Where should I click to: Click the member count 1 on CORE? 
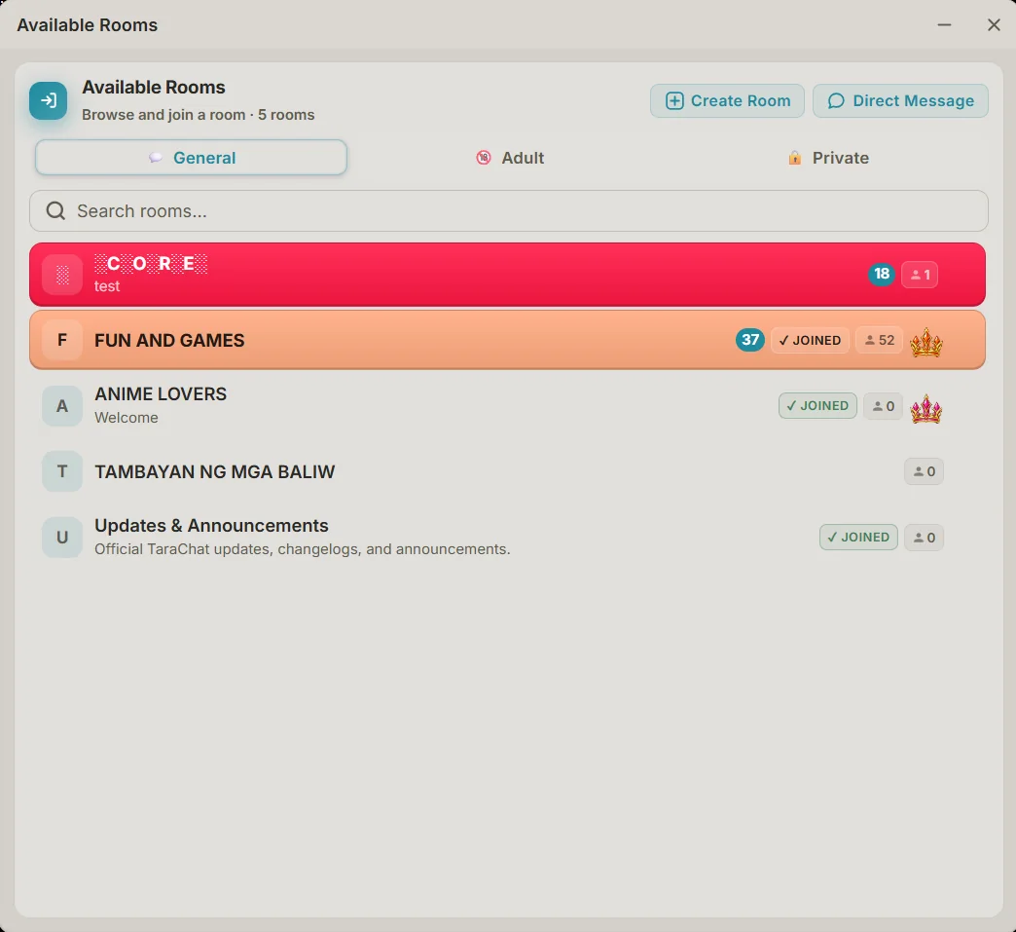coord(920,275)
